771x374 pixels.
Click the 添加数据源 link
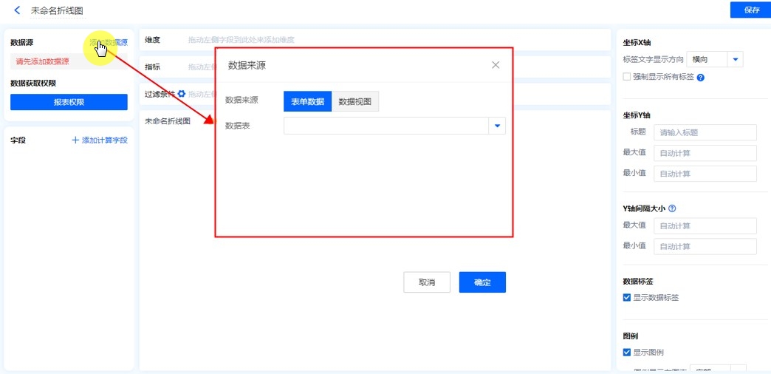pyautogui.click(x=109, y=43)
